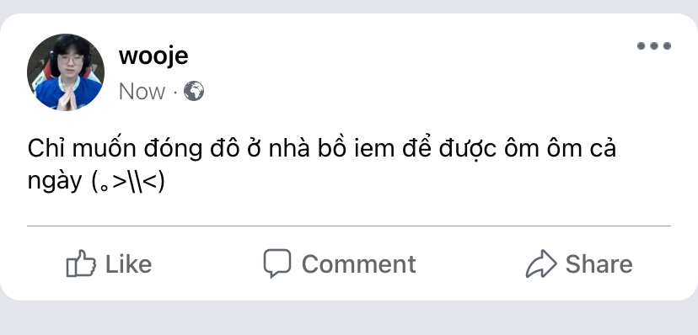Click the "Now" post timestamp
The width and height of the screenshot is (698, 335).
[142, 92]
